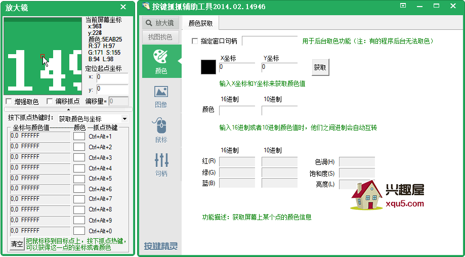Click the Ctrl+Alt+6 hotkey label
This screenshot has width=465, height=257.
pos(100,189)
